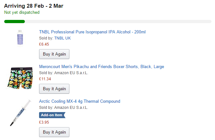Buy the MX-4 Thermal Compound again
The width and height of the screenshot is (215, 140).
click(54, 132)
